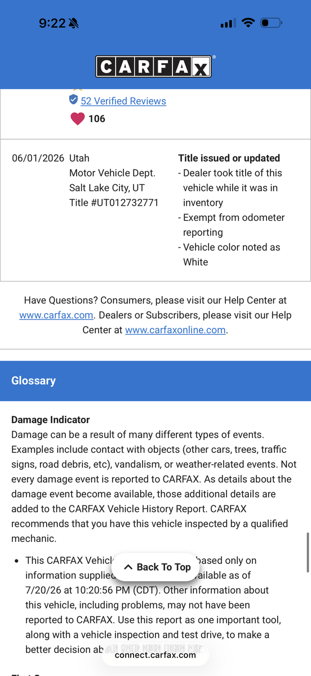Image resolution: width=311 pixels, height=676 pixels.
Task: Select the Title #UT012732771 text
Action: pos(114,202)
